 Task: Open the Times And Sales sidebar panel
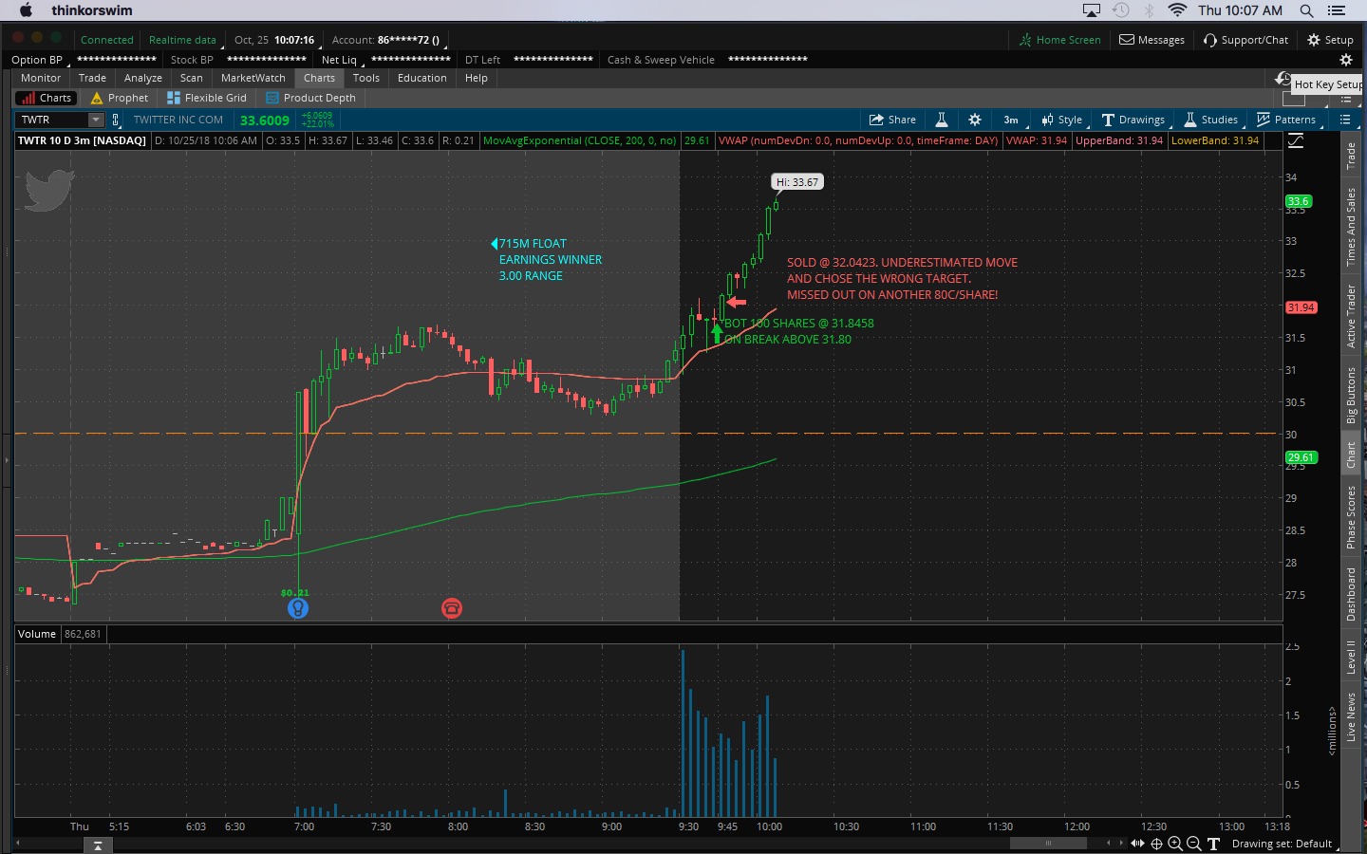1351,227
